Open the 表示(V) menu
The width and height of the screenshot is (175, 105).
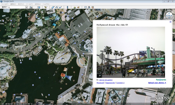(x=21, y=4)
